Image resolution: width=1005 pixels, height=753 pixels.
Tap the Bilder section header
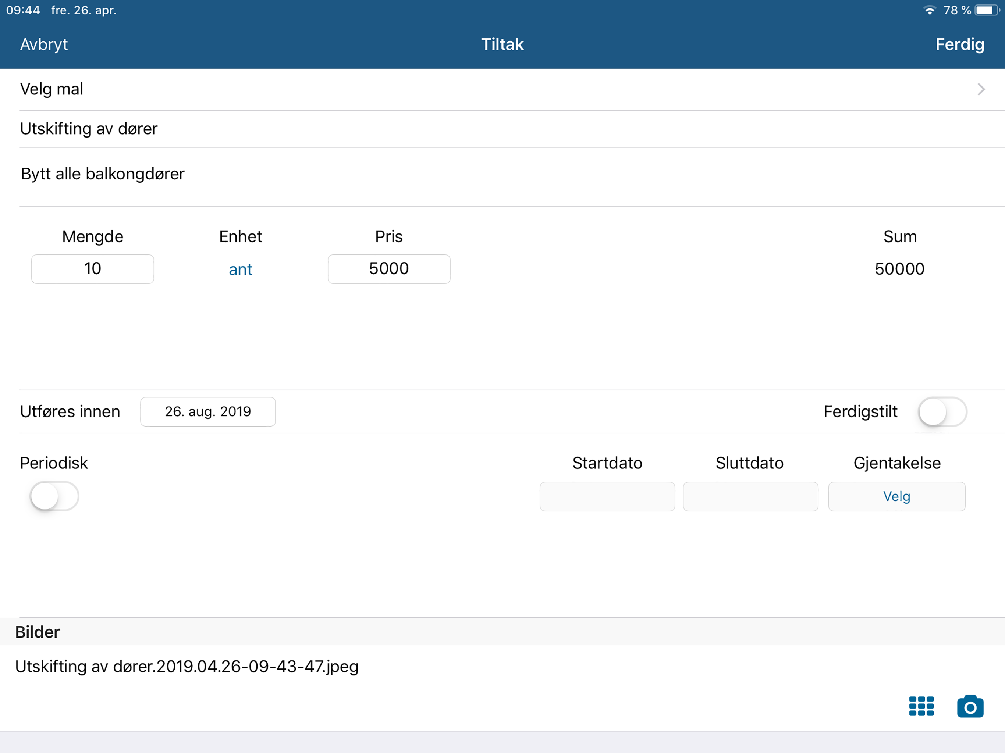tap(502, 632)
